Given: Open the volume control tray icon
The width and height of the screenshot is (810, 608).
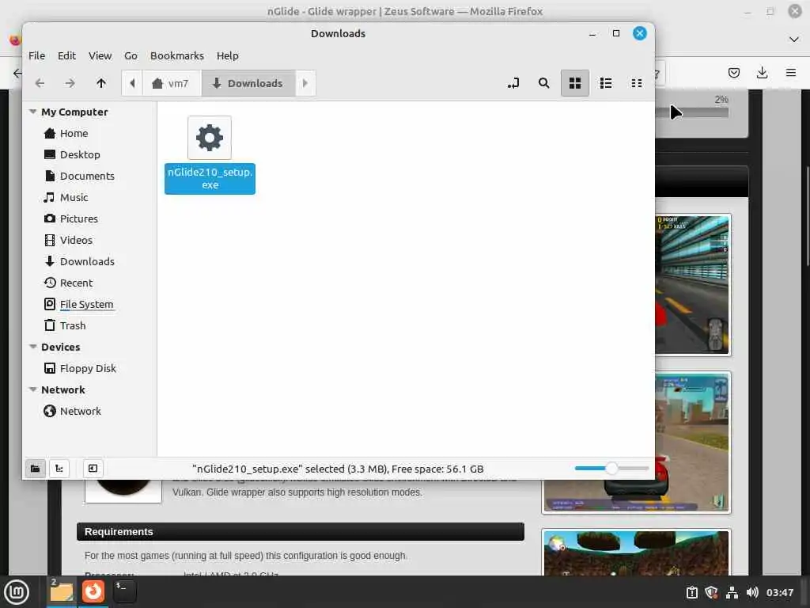Looking at the screenshot, I should click(x=752, y=592).
